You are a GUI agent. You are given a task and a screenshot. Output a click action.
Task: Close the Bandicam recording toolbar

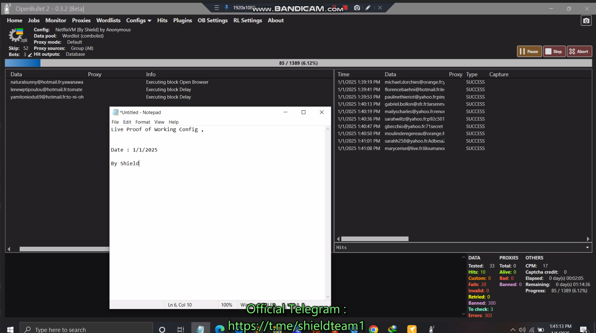pyautogui.click(x=380, y=8)
